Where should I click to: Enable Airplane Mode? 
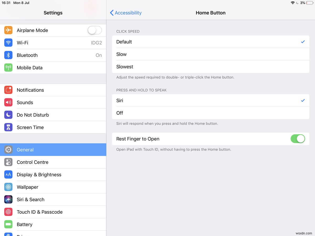(94, 30)
